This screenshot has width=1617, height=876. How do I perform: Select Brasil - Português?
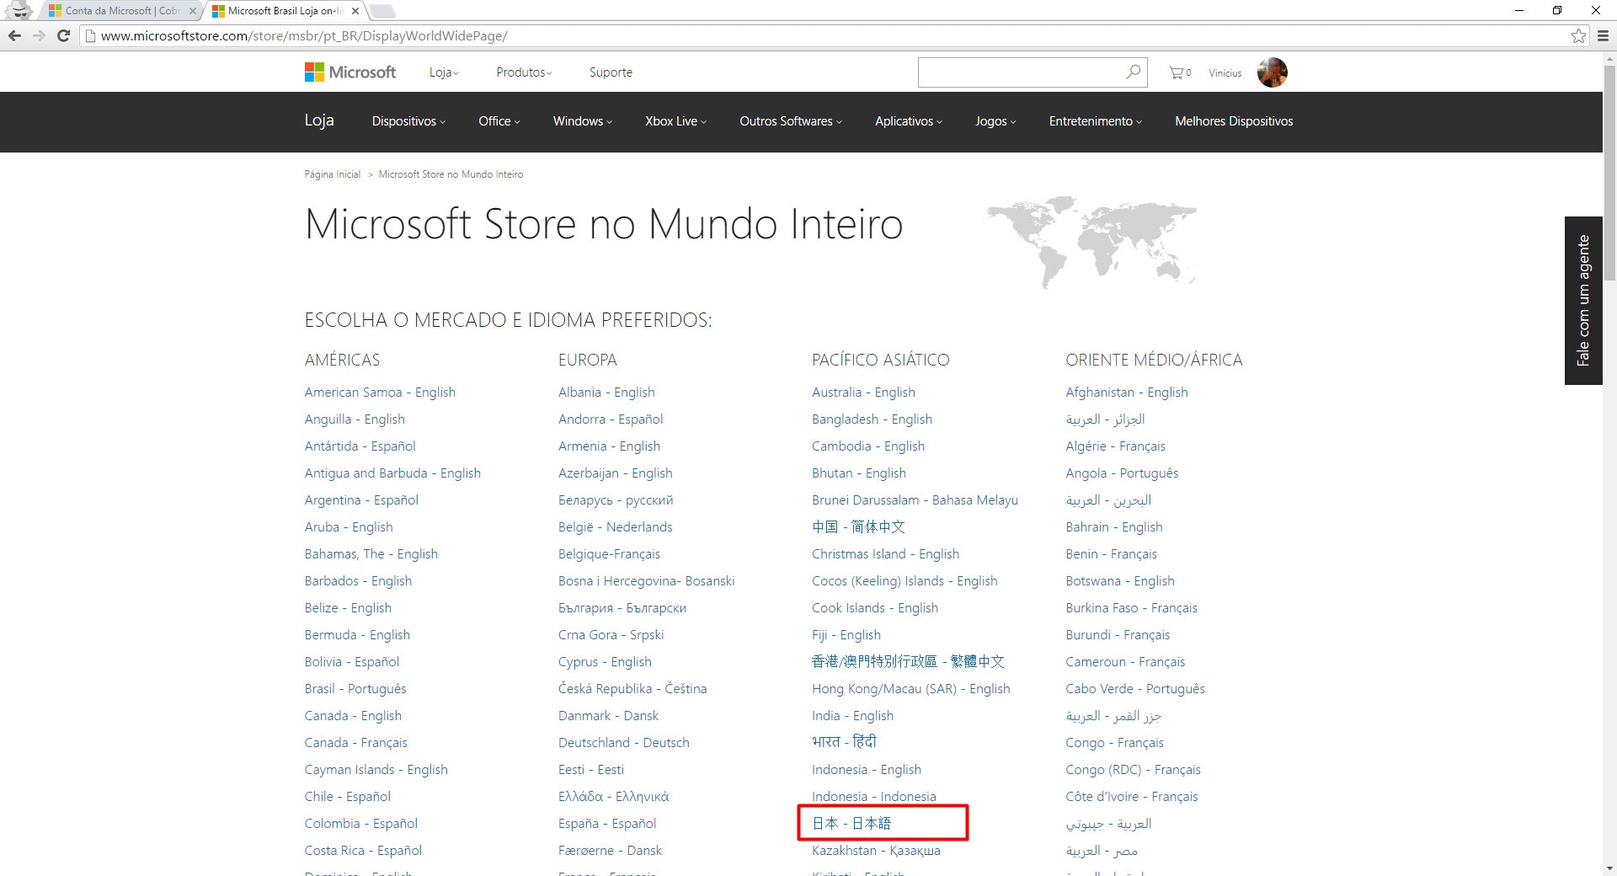355,689
